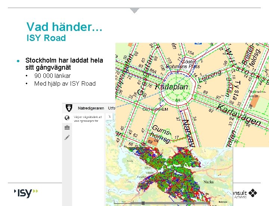
Task: Click the 'Välj en vägnätslänk' hint text
Action: pos(88,119)
